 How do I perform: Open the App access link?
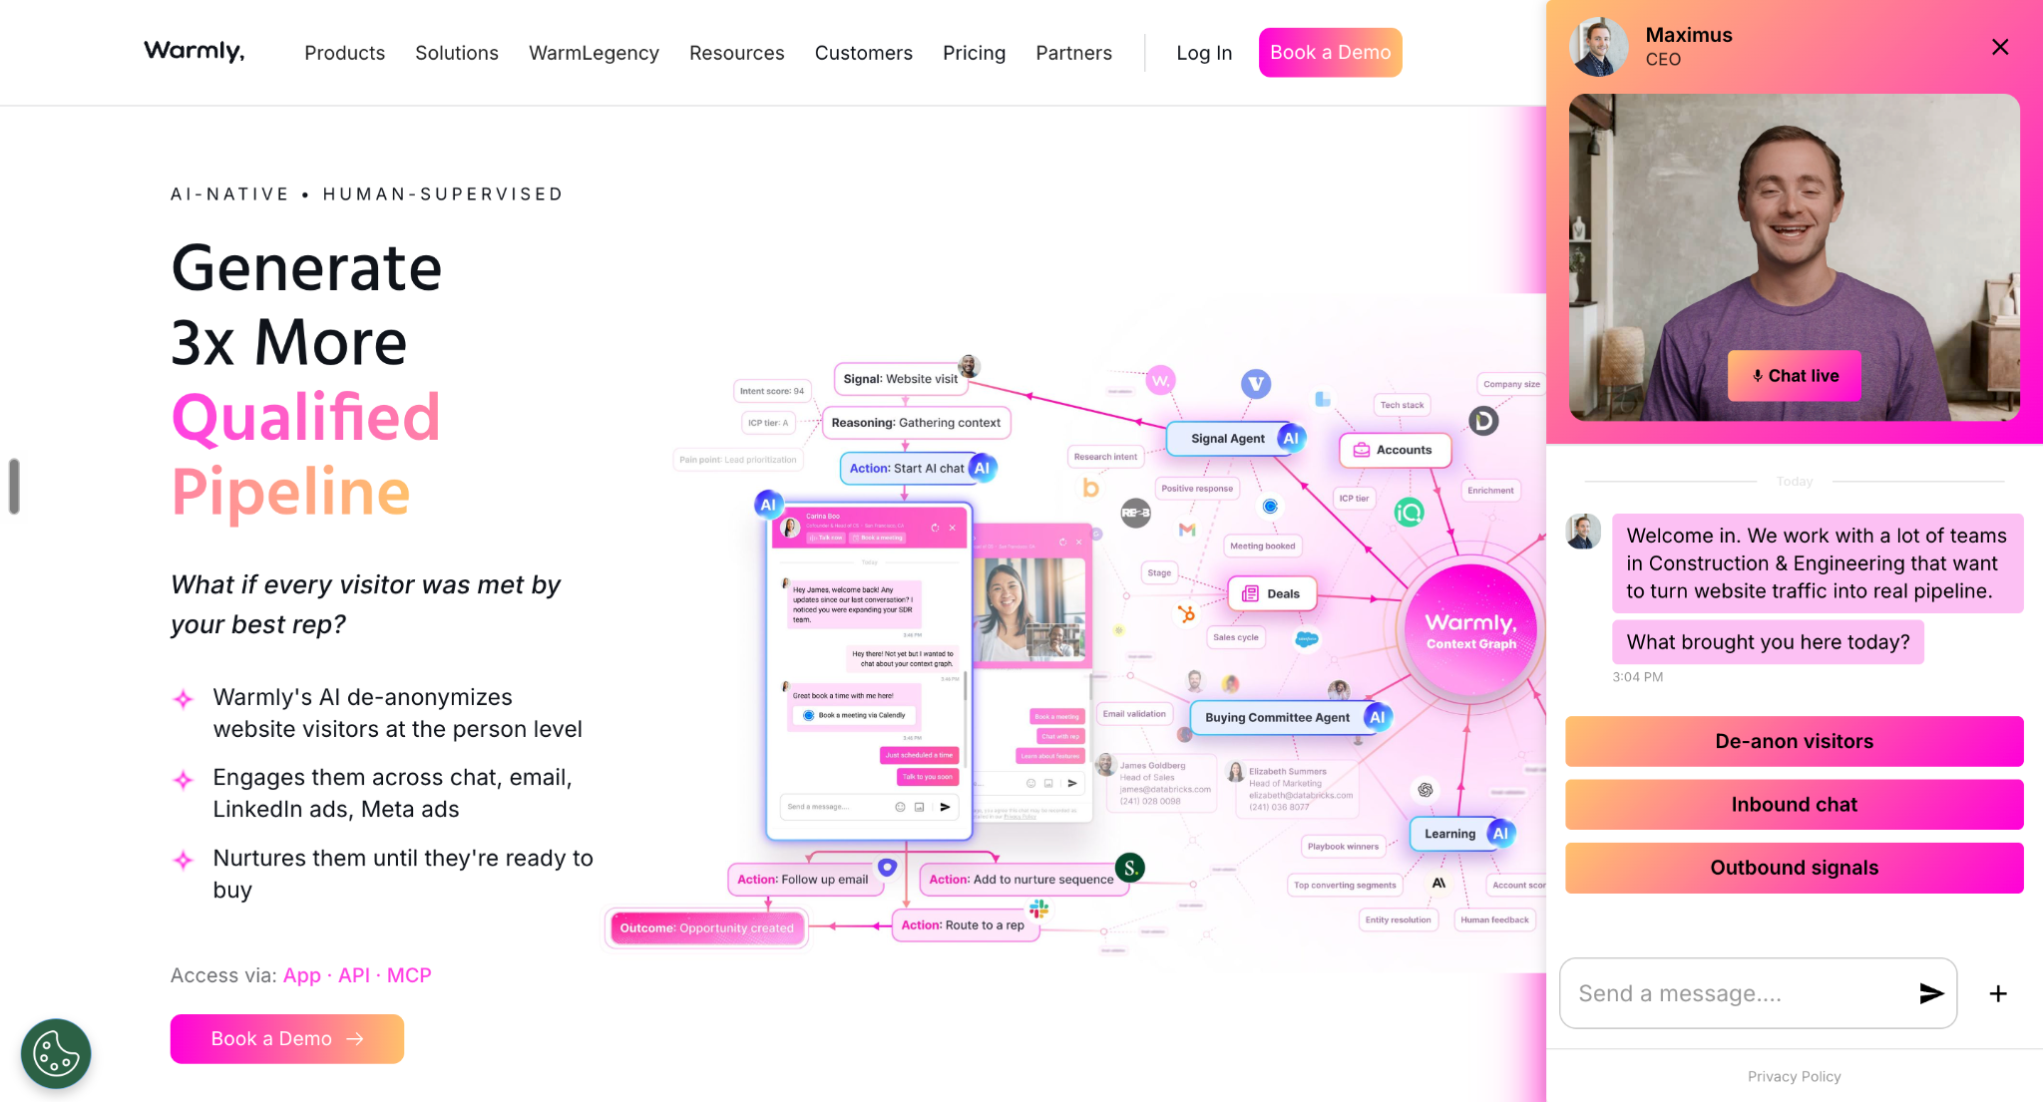(x=302, y=975)
